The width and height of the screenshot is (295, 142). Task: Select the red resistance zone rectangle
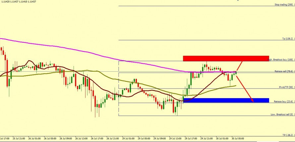tap(225, 58)
